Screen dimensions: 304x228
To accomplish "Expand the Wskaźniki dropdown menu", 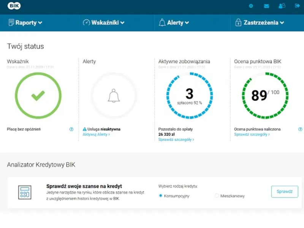I will point(104,23).
